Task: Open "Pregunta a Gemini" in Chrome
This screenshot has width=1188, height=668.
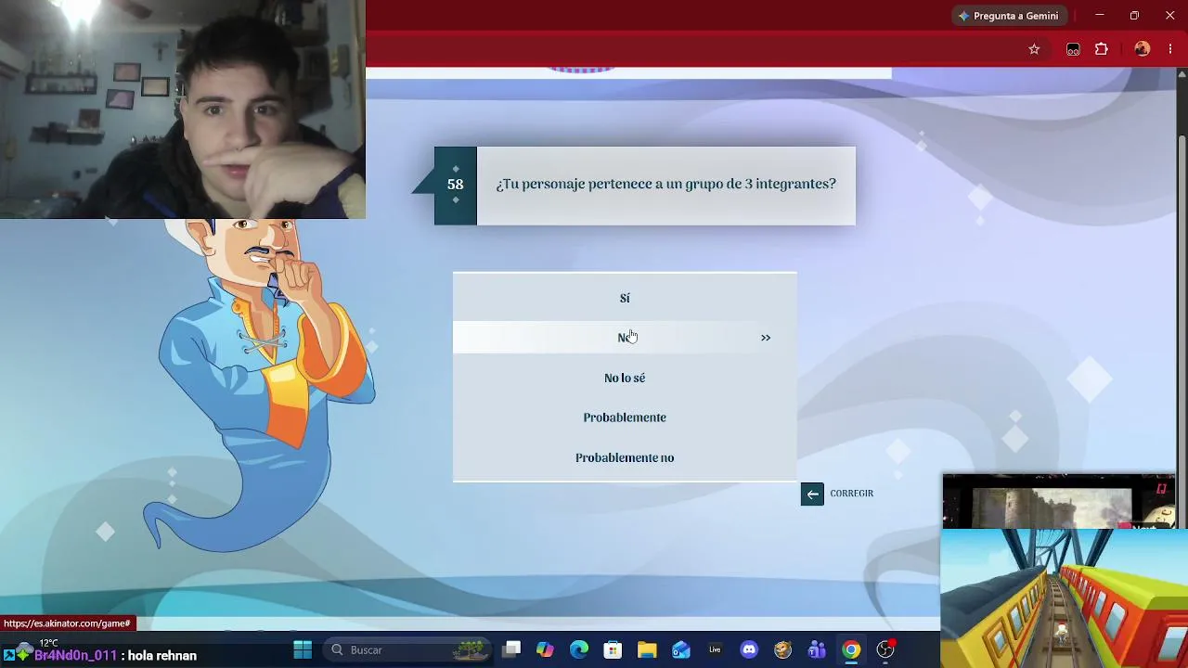Action: click(x=1010, y=16)
